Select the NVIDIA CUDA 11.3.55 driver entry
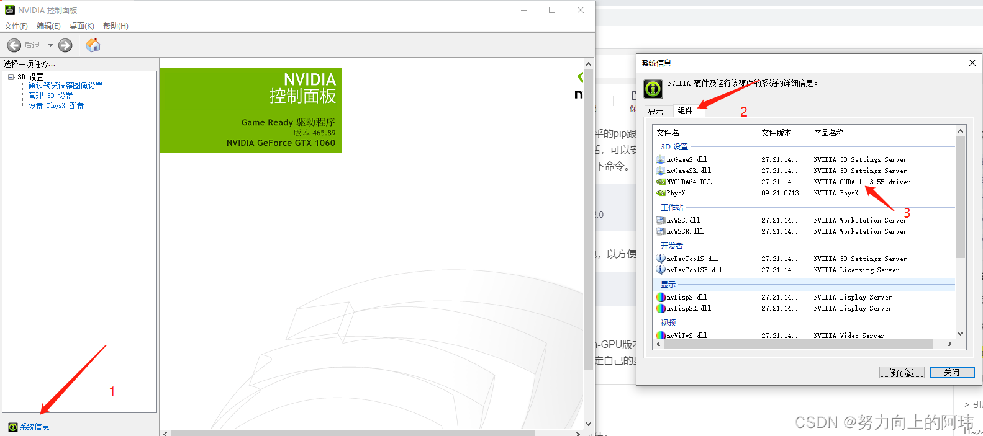This screenshot has width=983, height=436. pyautogui.click(x=862, y=182)
